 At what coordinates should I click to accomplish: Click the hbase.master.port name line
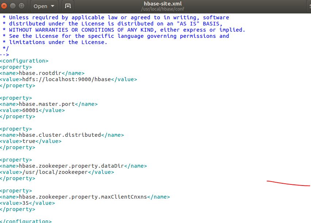pyautogui.click(x=49, y=104)
